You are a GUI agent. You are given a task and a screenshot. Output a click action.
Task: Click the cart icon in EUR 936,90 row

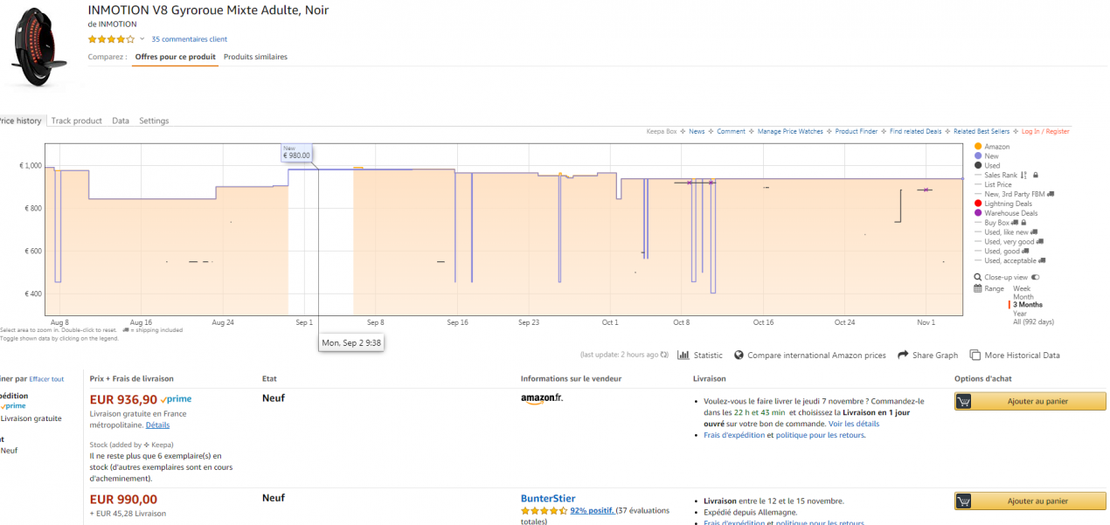click(963, 402)
